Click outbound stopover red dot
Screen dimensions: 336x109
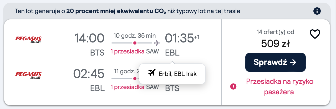135,43
